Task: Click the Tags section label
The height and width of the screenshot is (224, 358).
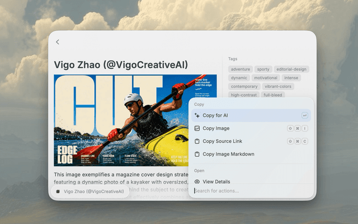Action: pyautogui.click(x=233, y=59)
